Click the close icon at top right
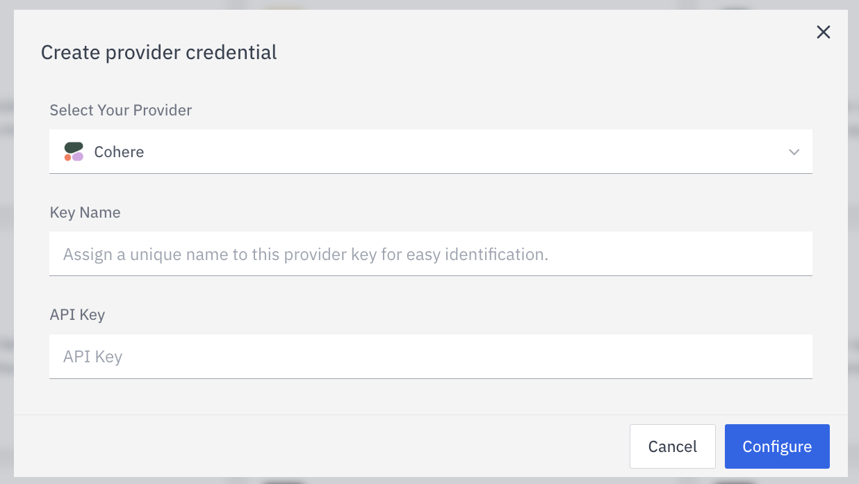The height and width of the screenshot is (484, 859). click(x=823, y=32)
